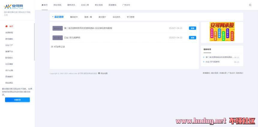Click the site tagline under the logo
The image size is (258, 127).
click(x=17, y=13)
